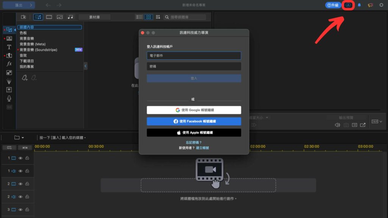Open the voice-over microphone room
This screenshot has height=218, width=388.
(x=9, y=98)
